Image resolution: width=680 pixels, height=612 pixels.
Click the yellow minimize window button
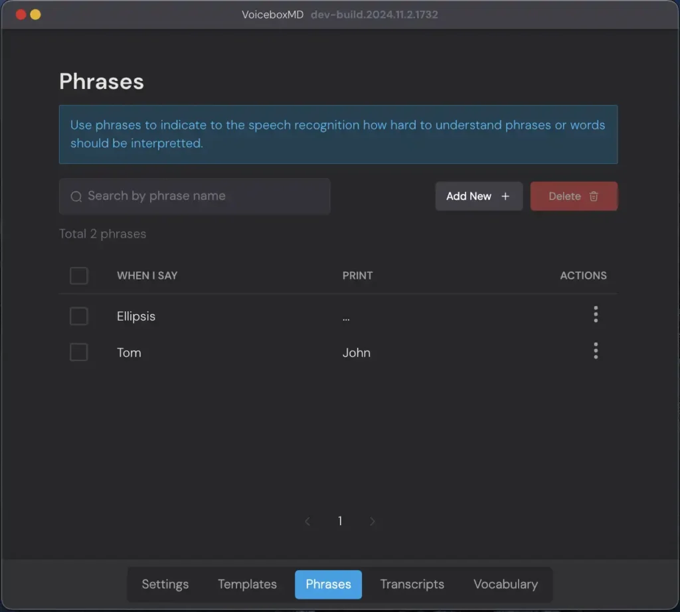tap(35, 15)
